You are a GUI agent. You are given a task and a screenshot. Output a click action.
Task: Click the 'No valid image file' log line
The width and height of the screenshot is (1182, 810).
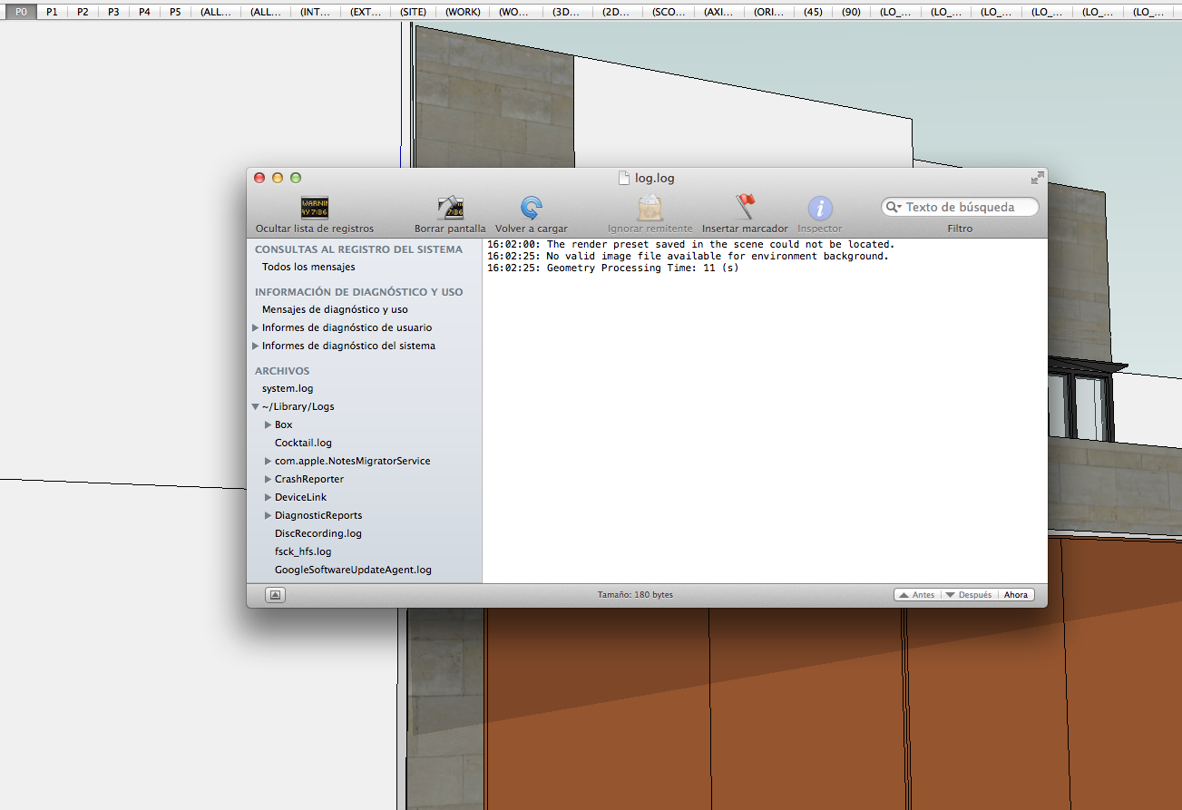point(688,256)
